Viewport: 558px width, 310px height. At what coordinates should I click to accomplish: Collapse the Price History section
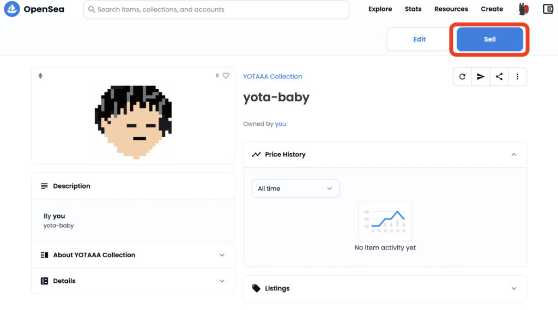click(x=513, y=155)
